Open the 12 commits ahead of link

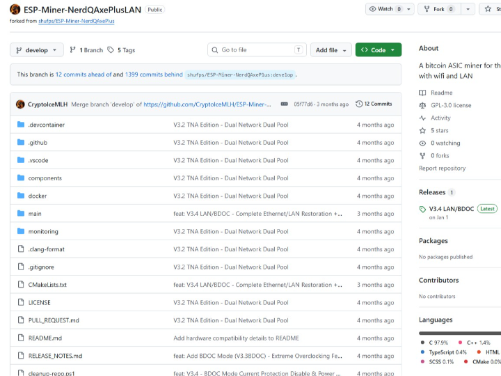(x=79, y=74)
